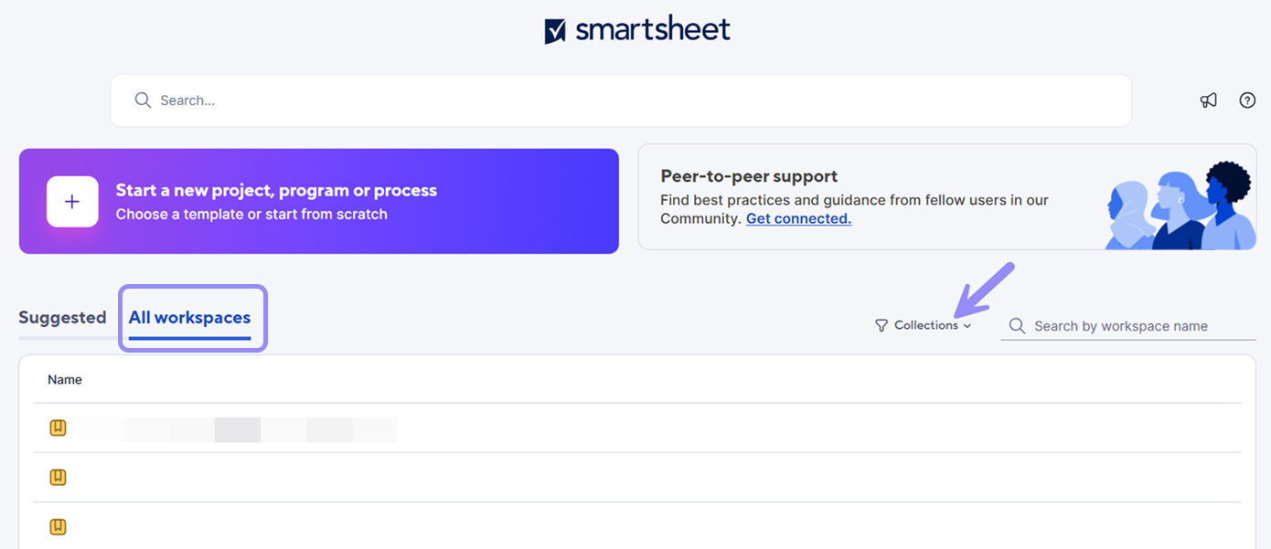Click the plus icon in the purple banner
The image size is (1271, 549).
[72, 202]
